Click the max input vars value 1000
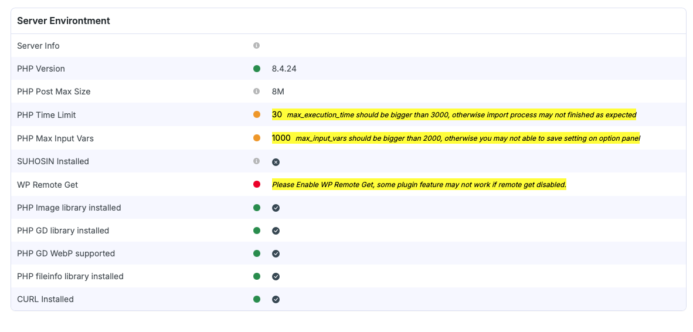 click(281, 138)
